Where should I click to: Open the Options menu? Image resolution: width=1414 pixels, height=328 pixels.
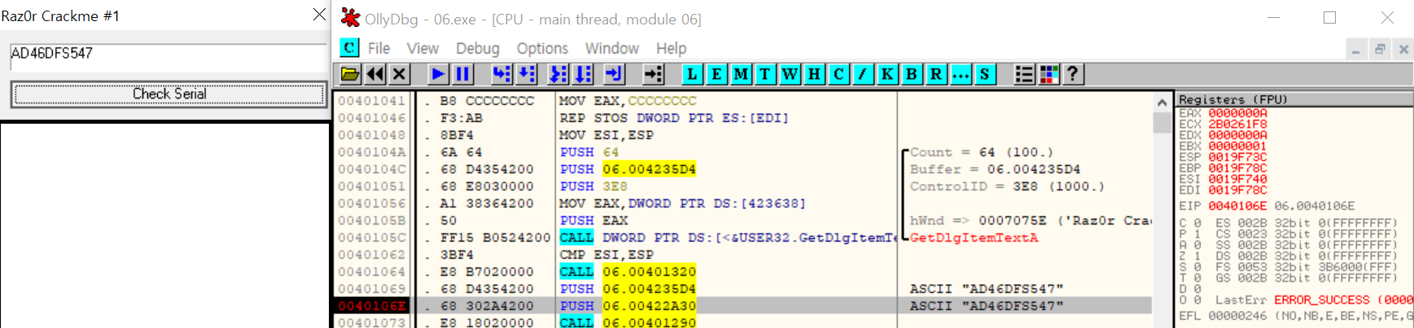[542, 49]
